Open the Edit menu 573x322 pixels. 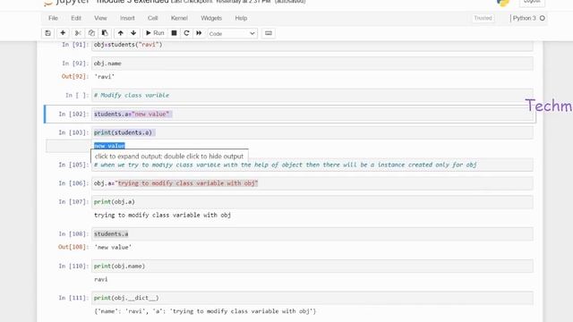click(76, 18)
